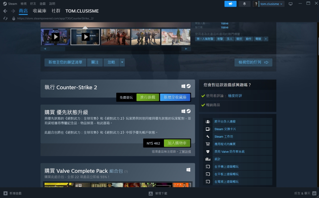Click Remote Play on tablet cast icon
The width and height of the screenshot is (319, 198).
(208, 174)
